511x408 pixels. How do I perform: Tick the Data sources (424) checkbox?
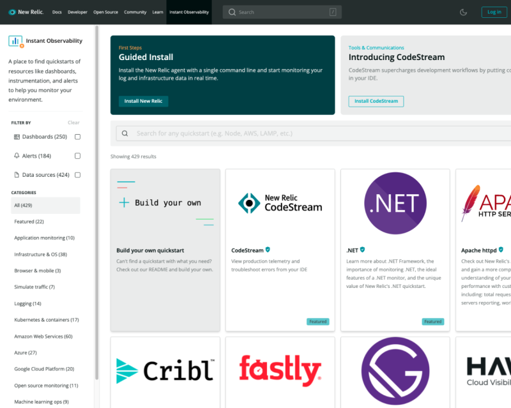coord(77,175)
